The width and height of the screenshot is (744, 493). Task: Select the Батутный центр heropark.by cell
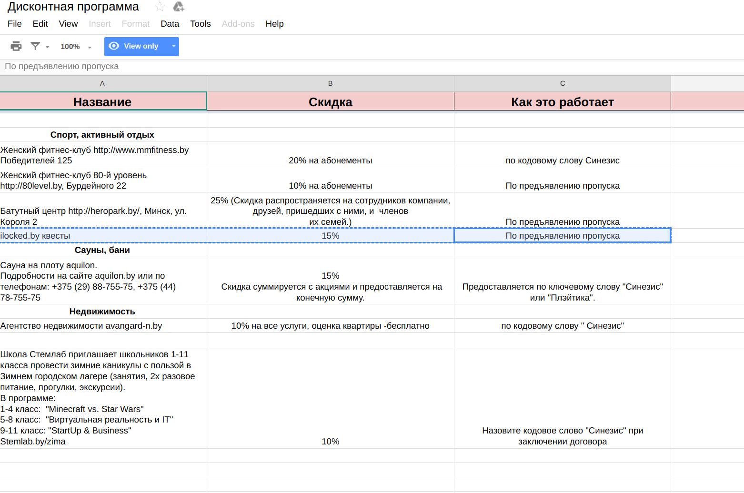point(102,211)
